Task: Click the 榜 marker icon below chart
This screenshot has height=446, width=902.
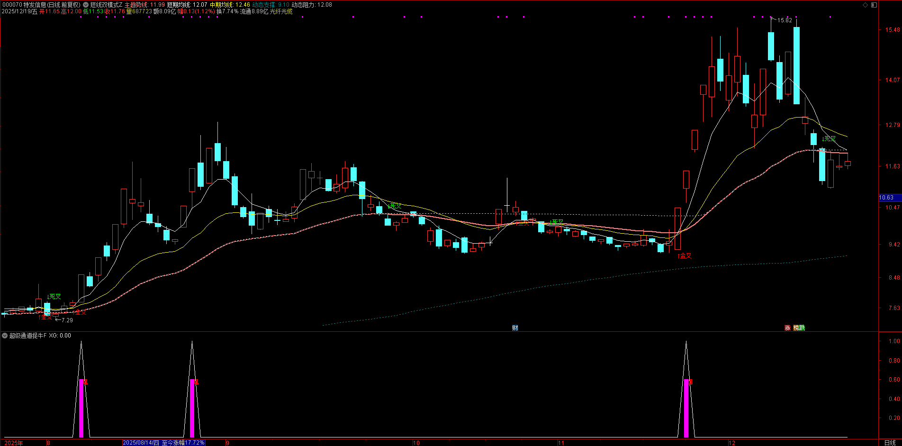Action: pos(796,328)
